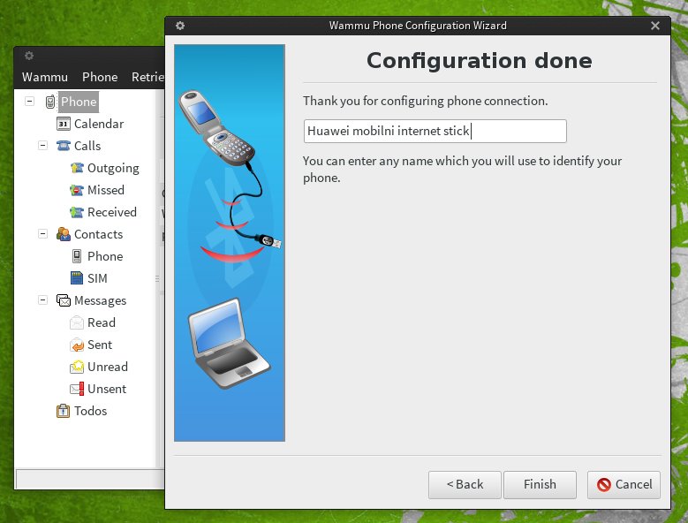Collapse the Phone root tree node
This screenshot has height=523, width=688.
tap(29, 102)
